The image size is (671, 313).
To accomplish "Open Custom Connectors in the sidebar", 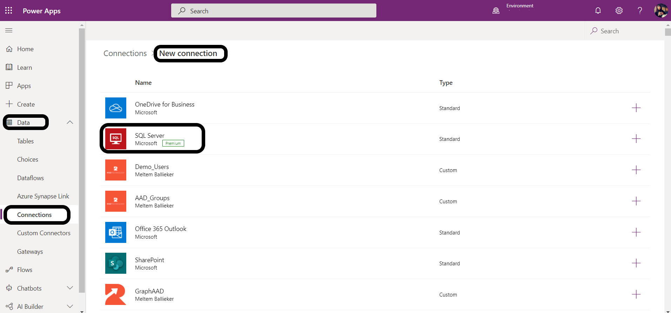I will 43,233.
